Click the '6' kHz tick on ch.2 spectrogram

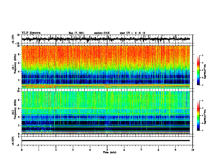point(19,108)
